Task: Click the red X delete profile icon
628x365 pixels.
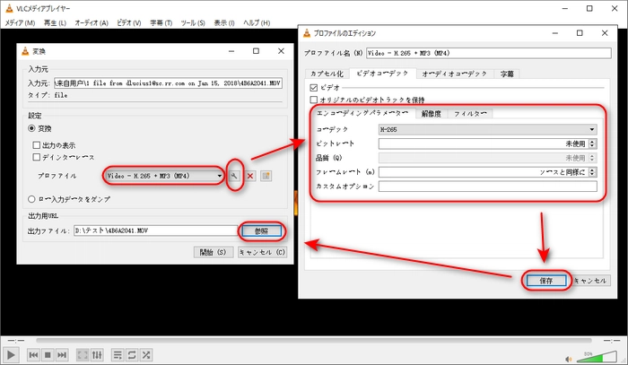Action: coord(251,176)
